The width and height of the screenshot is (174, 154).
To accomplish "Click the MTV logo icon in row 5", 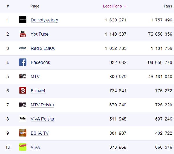I will (23, 76).
